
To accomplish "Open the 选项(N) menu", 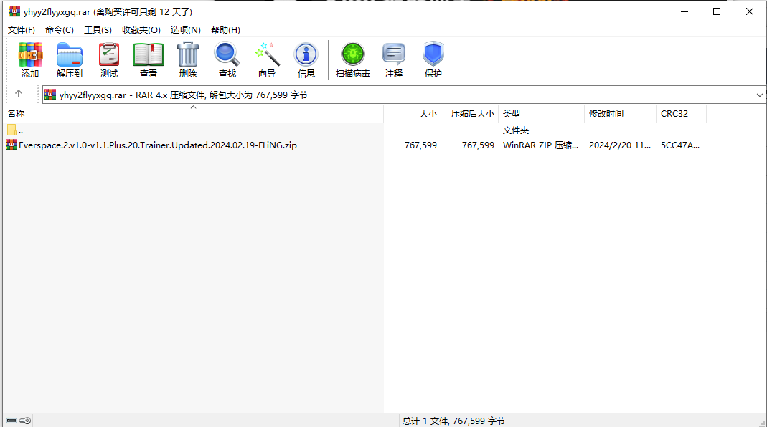I will (185, 30).
